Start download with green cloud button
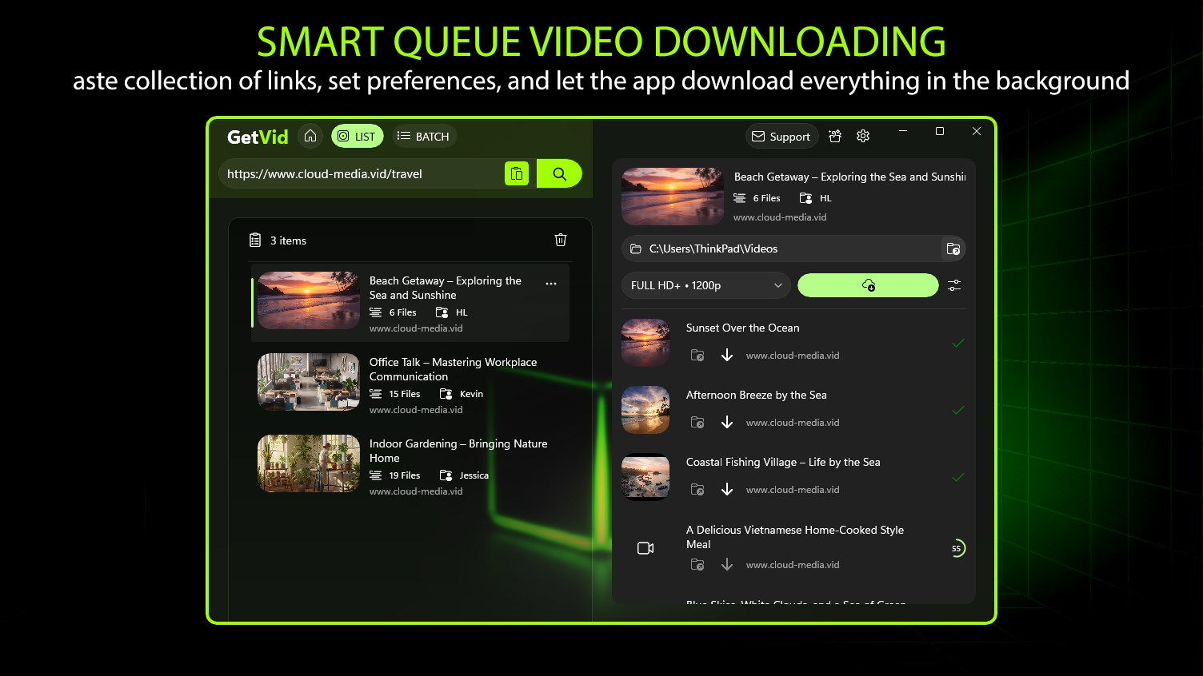The height and width of the screenshot is (676, 1203). [868, 285]
